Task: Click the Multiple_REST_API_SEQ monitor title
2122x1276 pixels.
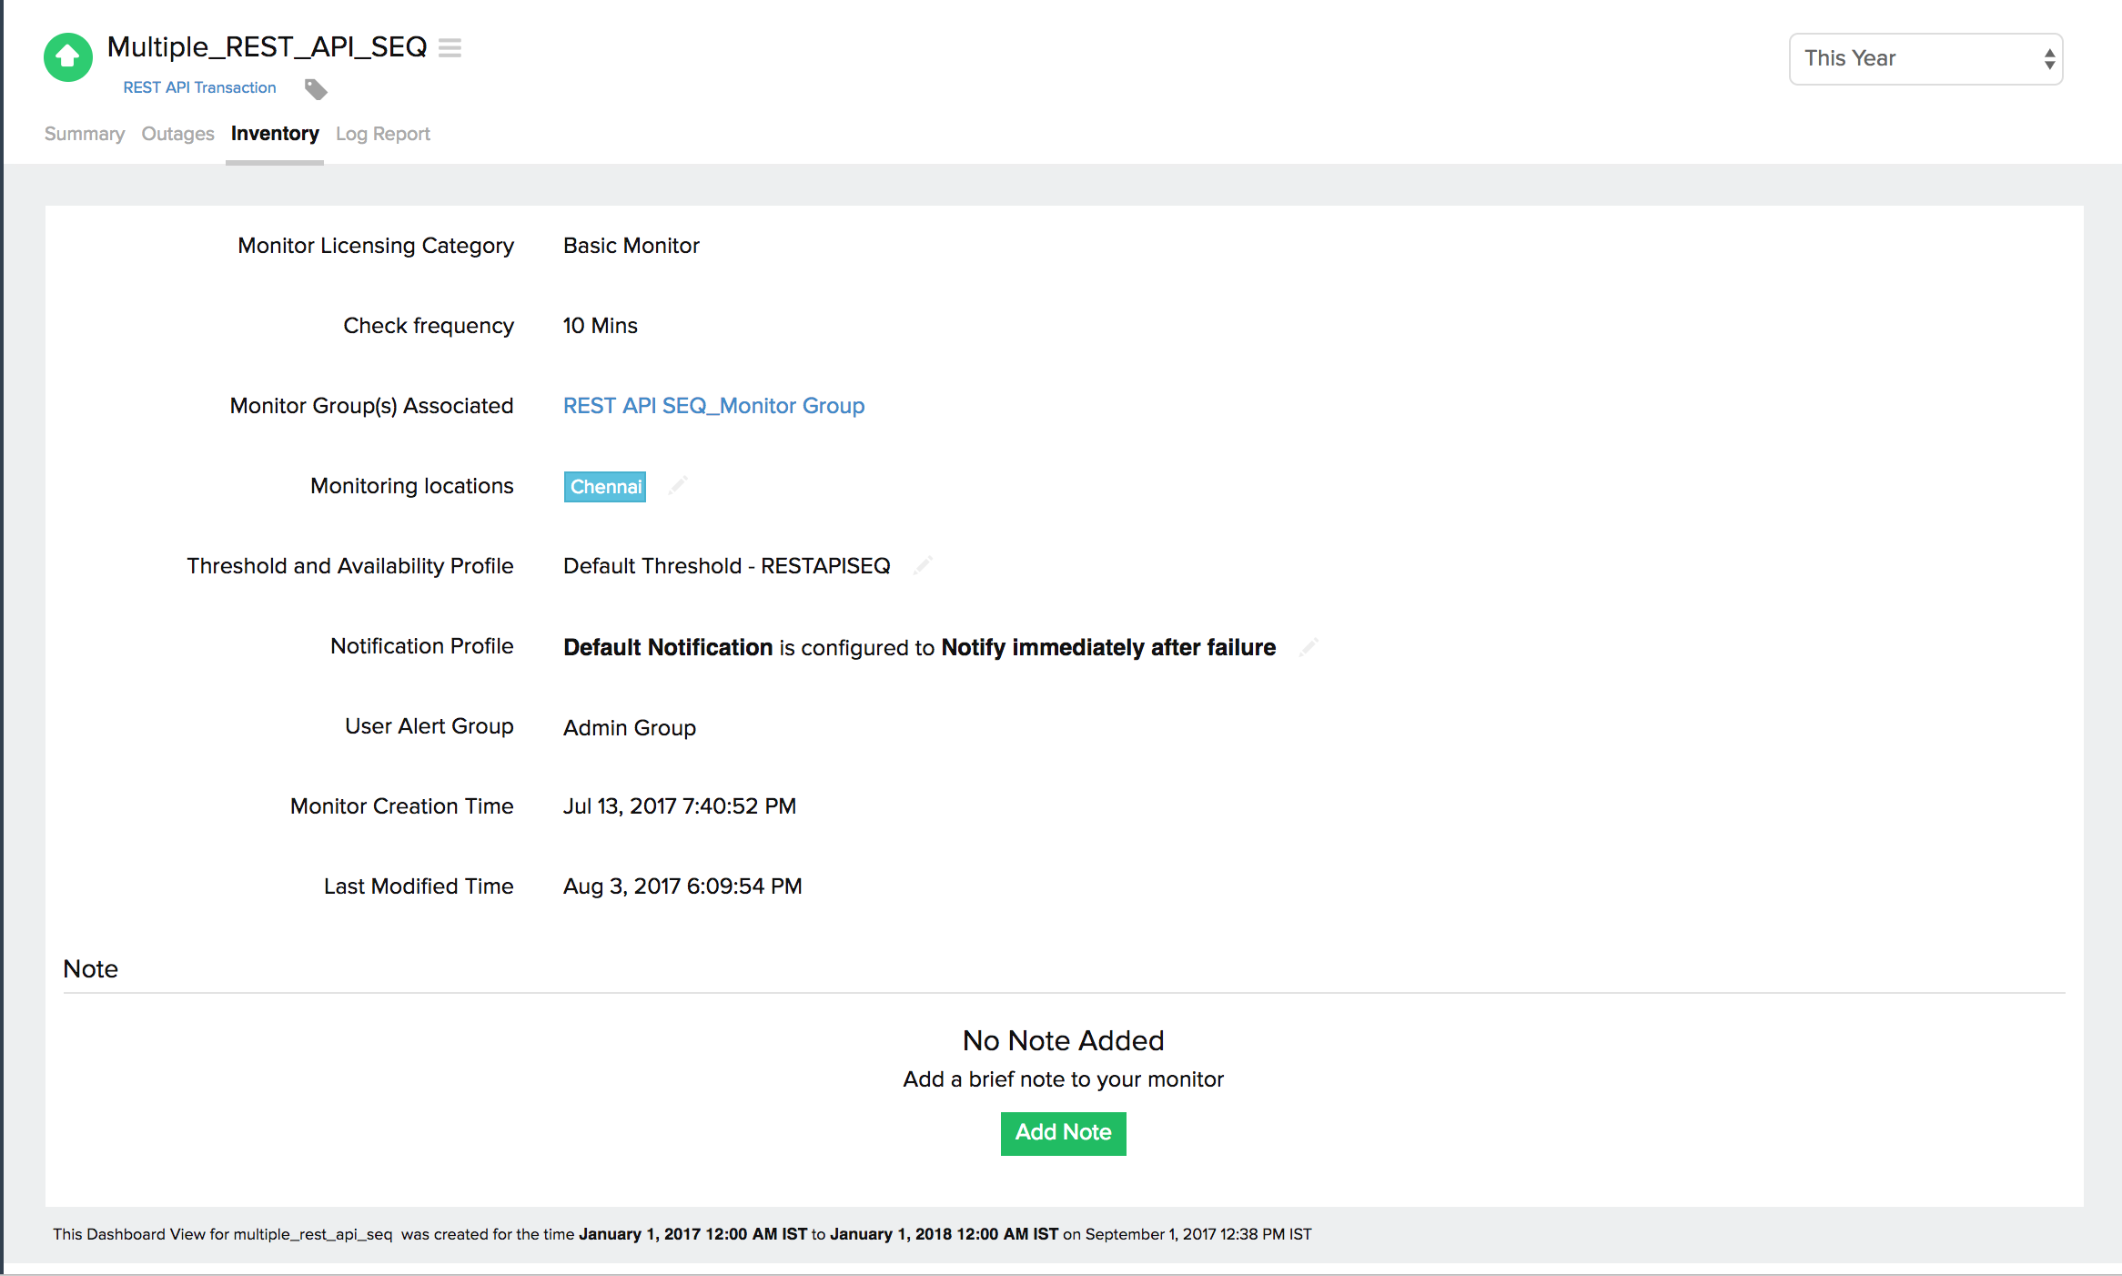Action: coord(267,47)
